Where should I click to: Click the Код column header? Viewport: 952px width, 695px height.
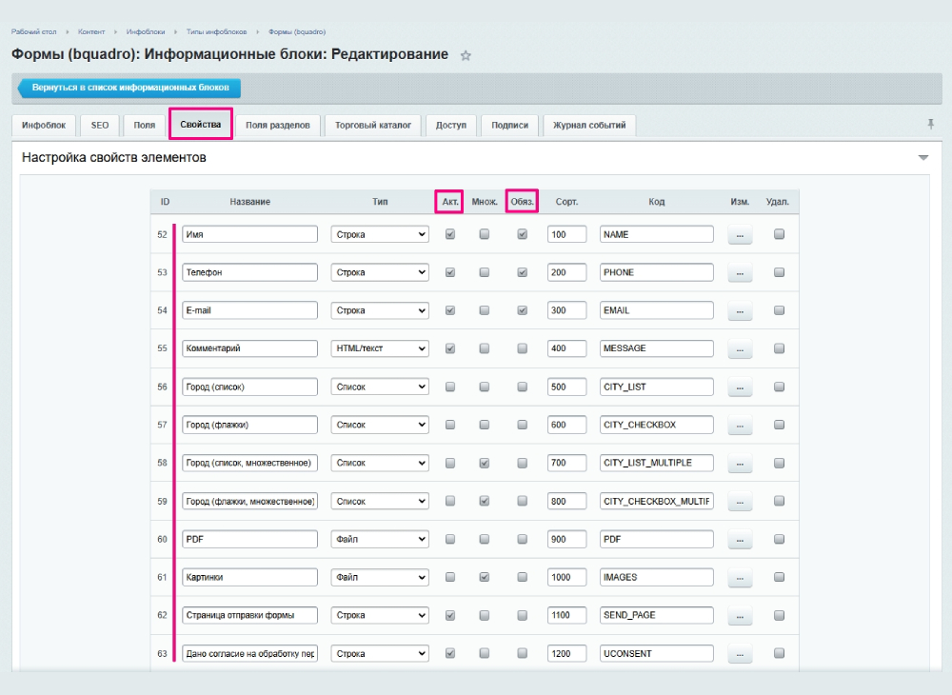(x=656, y=202)
